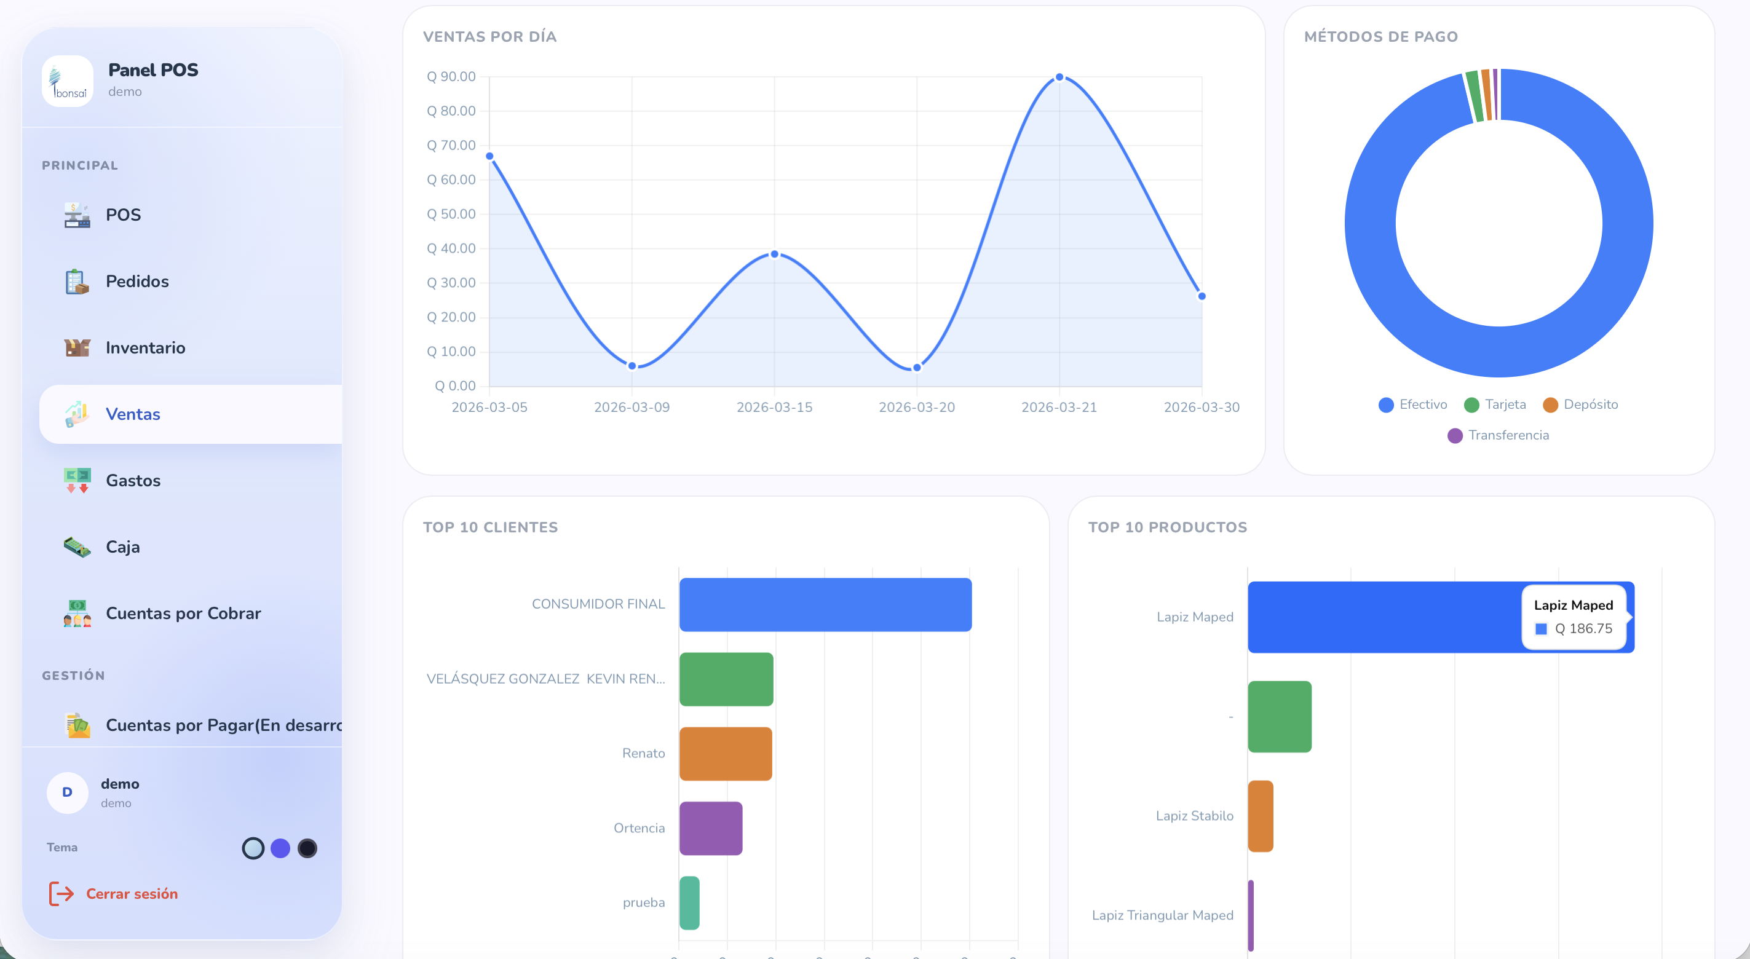Image resolution: width=1750 pixels, height=959 pixels.
Task: Select the light theme circle
Action: [x=253, y=848]
